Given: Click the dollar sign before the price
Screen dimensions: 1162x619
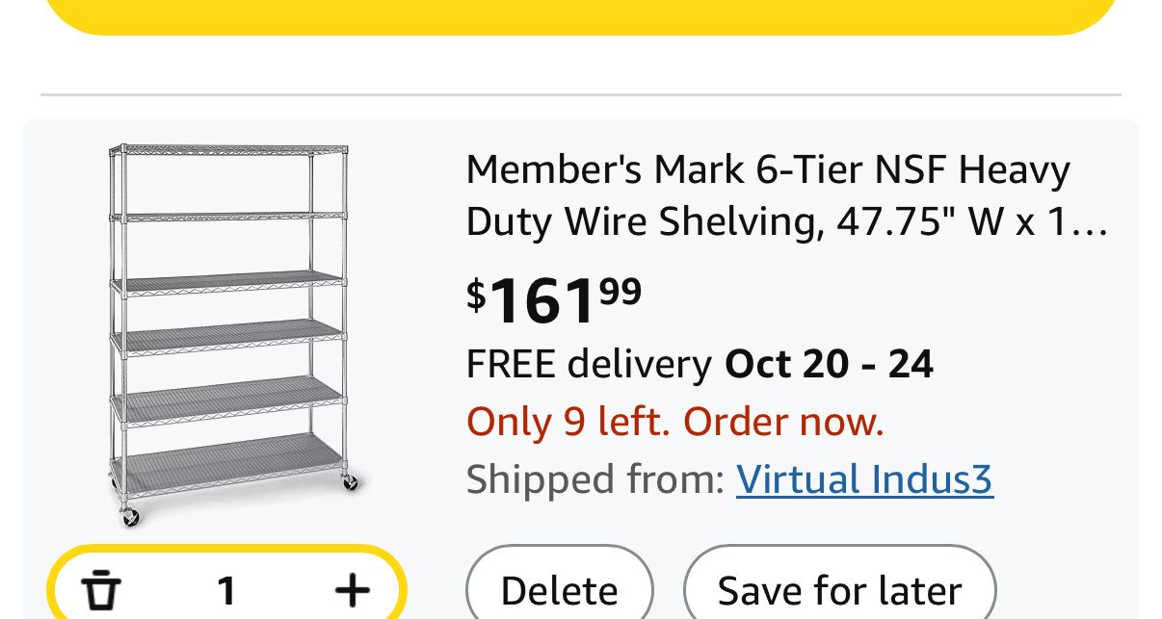Looking at the screenshot, I should pyautogui.click(x=476, y=293).
